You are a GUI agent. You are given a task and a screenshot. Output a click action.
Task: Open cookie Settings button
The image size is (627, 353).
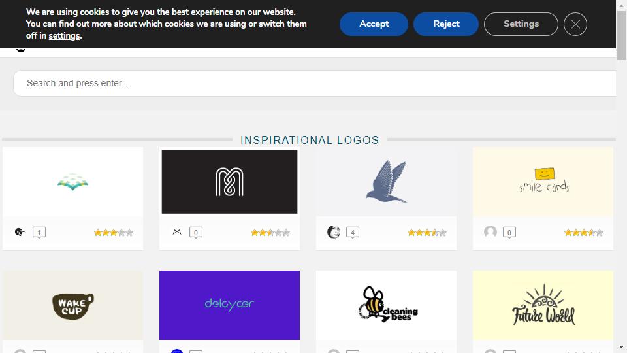pyautogui.click(x=521, y=24)
